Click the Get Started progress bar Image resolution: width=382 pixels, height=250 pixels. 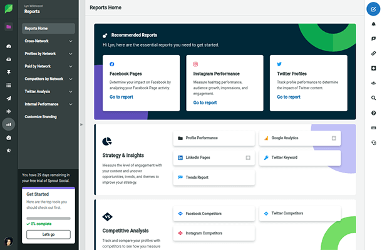point(48,217)
